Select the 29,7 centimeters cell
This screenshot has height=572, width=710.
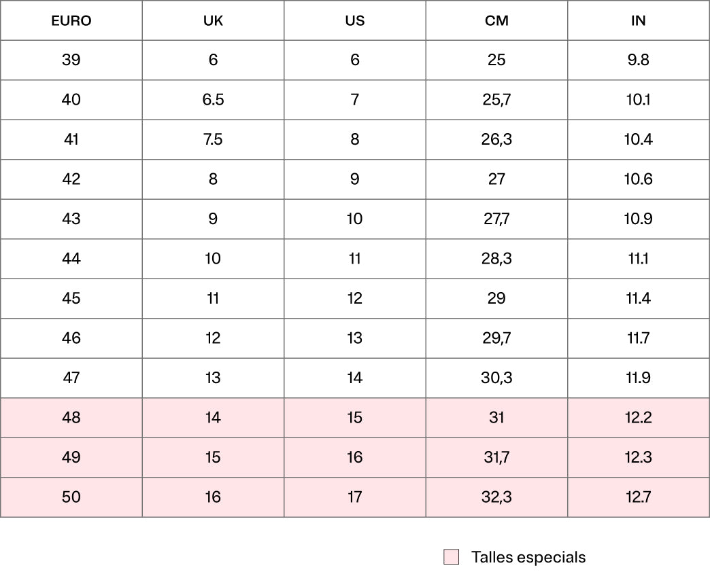click(x=496, y=338)
